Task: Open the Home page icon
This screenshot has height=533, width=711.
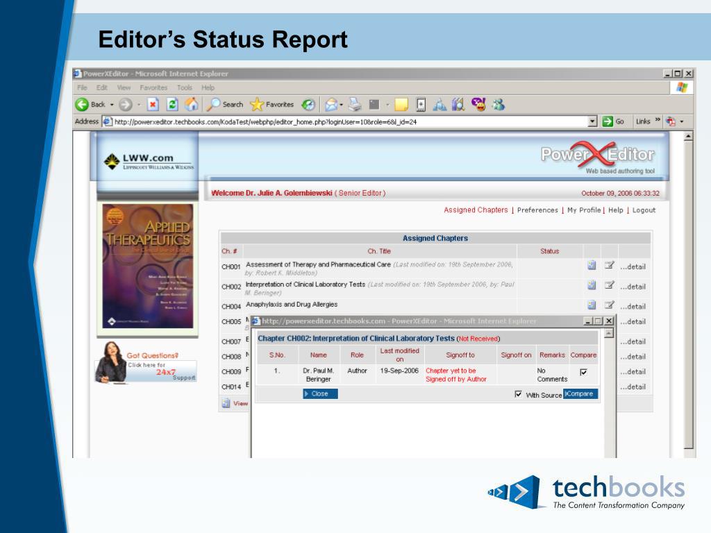Action: coord(192,105)
